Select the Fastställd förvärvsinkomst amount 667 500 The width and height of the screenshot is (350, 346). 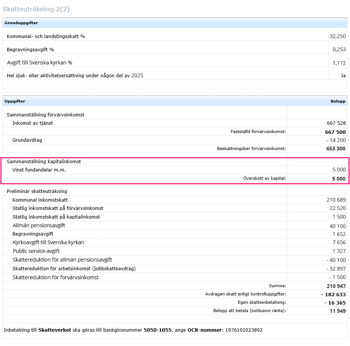point(335,132)
